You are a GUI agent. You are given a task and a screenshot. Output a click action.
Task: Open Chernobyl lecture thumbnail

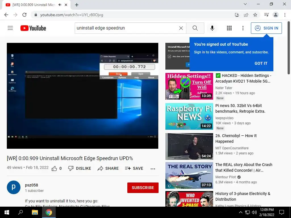189,146
